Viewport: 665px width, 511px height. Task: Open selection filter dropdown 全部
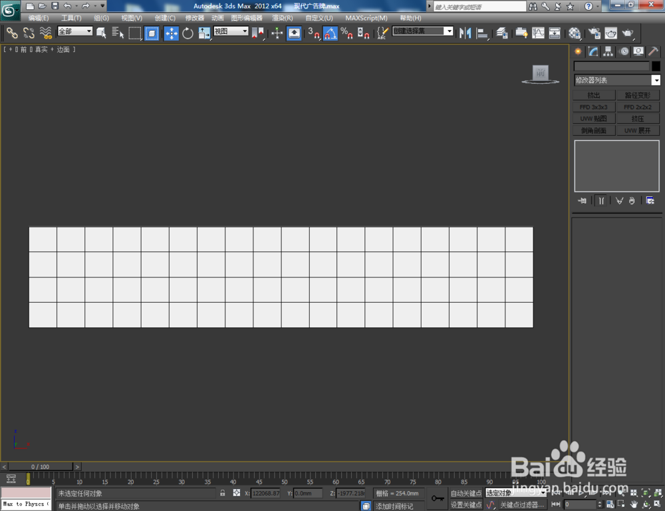click(x=75, y=31)
